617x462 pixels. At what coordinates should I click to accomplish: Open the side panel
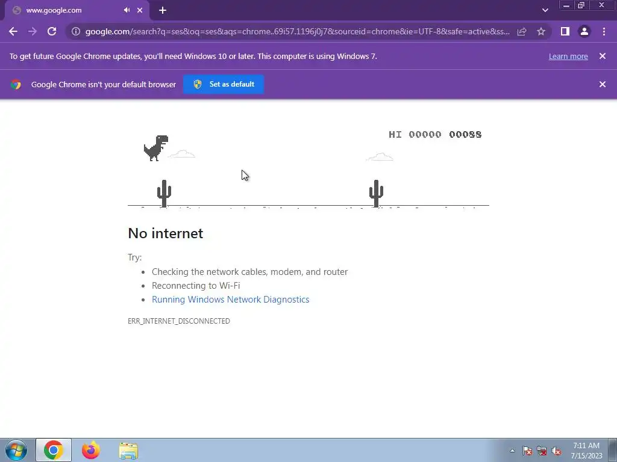click(565, 31)
